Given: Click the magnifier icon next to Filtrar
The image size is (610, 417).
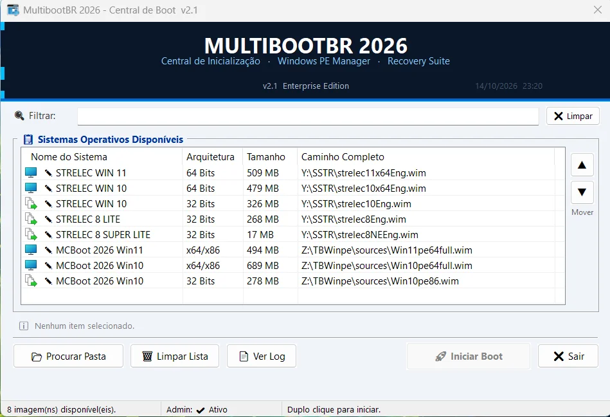Looking at the screenshot, I should 19,116.
